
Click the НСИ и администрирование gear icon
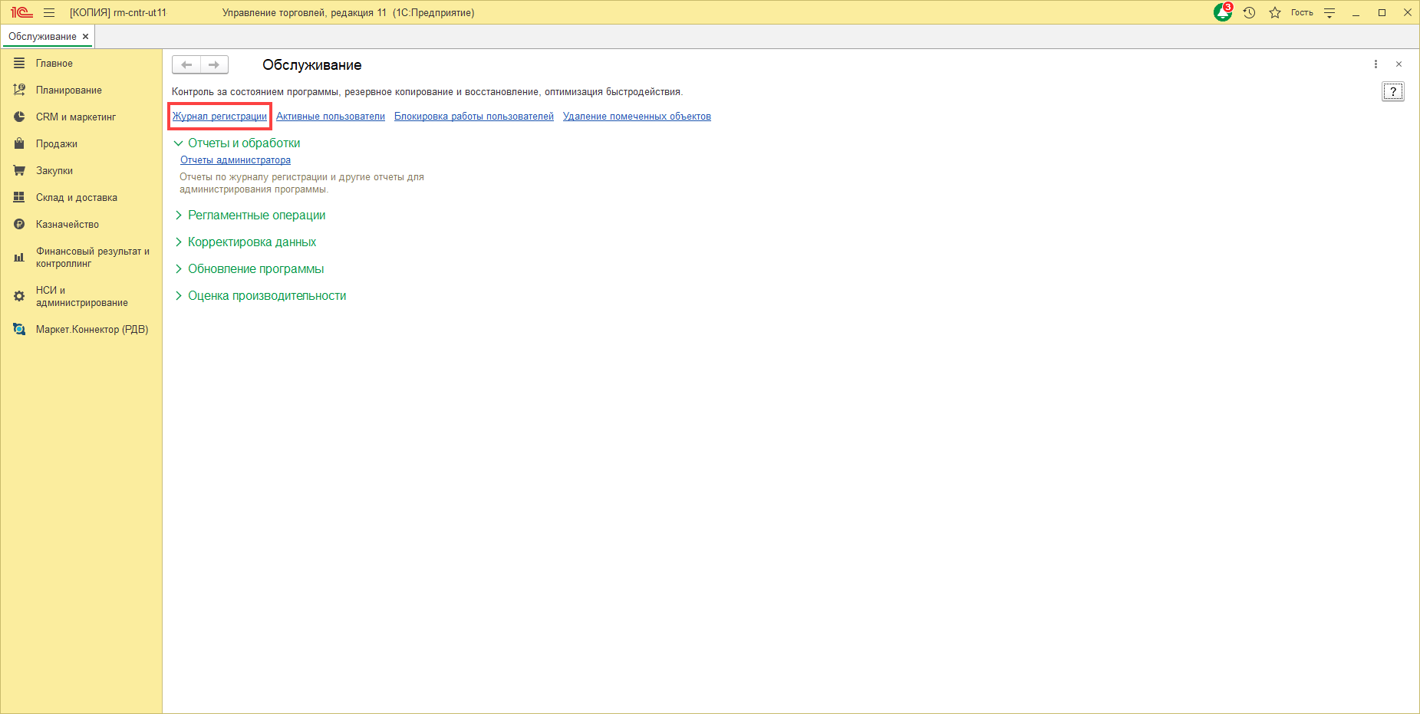tap(19, 296)
